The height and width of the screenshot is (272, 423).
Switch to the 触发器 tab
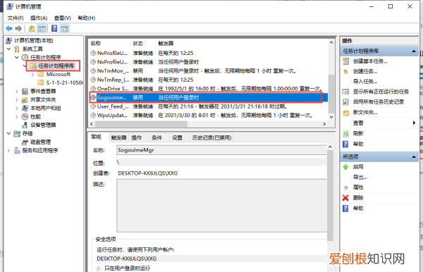click(x=118, y=137)
